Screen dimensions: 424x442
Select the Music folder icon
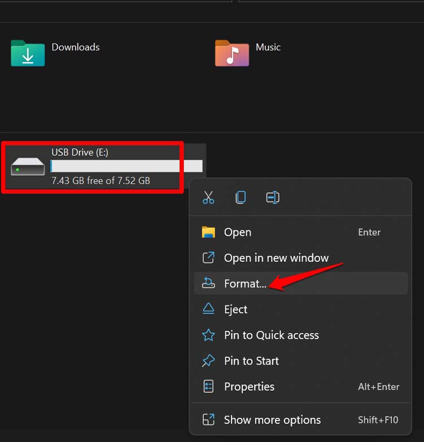pos(231,54)
